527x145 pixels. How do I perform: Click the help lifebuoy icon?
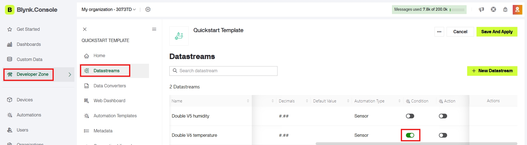[x=494, y=10]
